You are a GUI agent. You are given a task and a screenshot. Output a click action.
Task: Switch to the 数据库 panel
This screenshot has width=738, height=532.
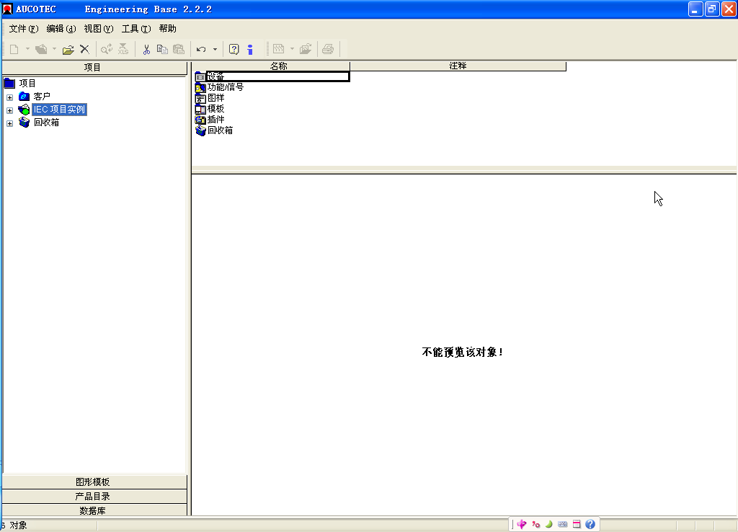click(94, 511)
